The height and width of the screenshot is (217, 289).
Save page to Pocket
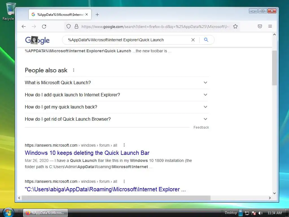click(x=260, y=26)
